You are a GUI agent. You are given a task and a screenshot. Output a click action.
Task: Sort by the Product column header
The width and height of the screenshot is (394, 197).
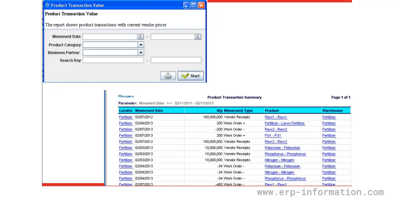click(x=272, y=111)
